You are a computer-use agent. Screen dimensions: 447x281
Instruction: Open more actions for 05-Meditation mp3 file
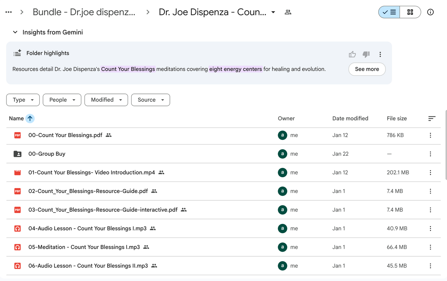click(x=430, y=247)
